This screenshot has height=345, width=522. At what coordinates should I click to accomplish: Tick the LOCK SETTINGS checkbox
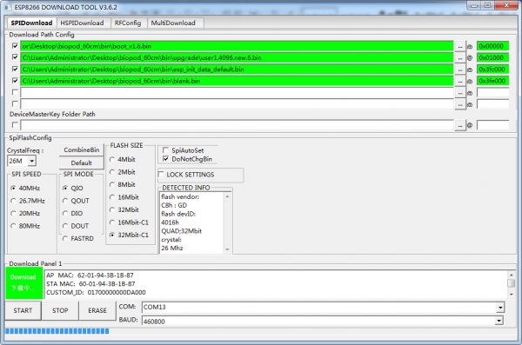click(x=161, y=175)
